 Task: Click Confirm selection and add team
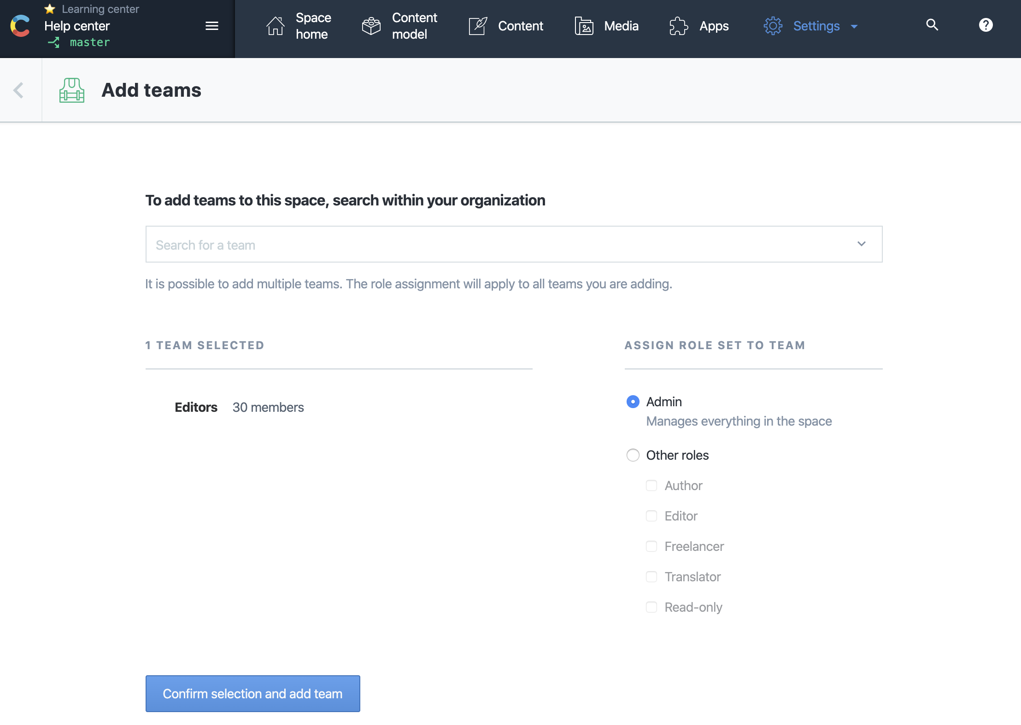pyautogui.click(x=252, y=694)
